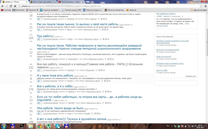Click the browser address bar
This screenshot has height=129, width=208.
coord(89,6)
